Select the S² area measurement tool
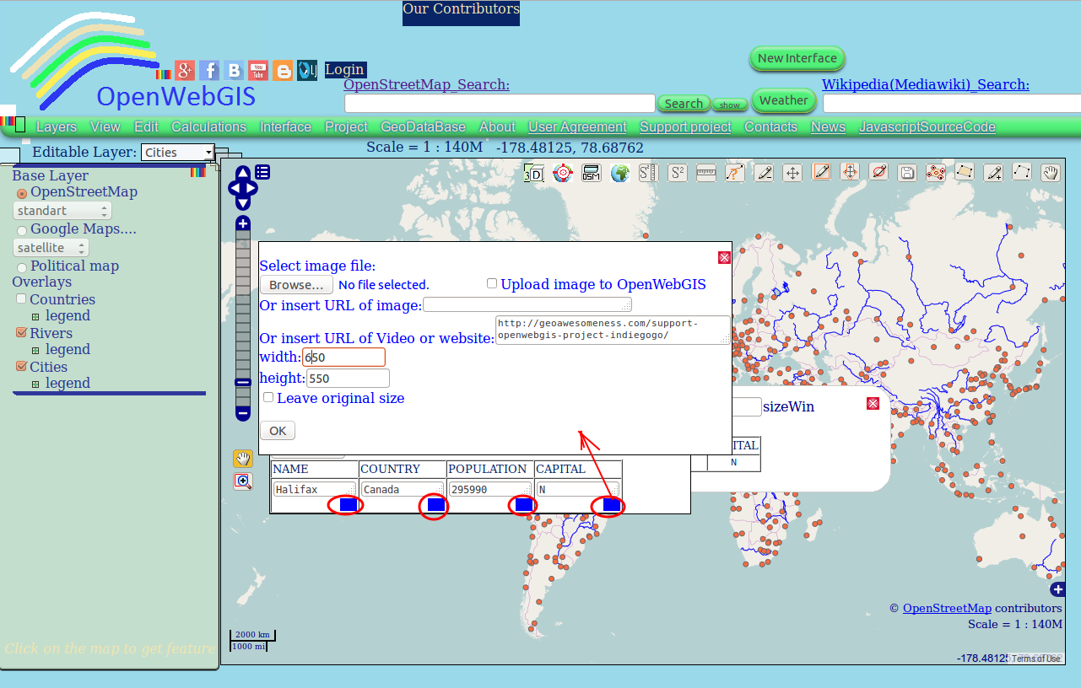 tap(677, 173)
